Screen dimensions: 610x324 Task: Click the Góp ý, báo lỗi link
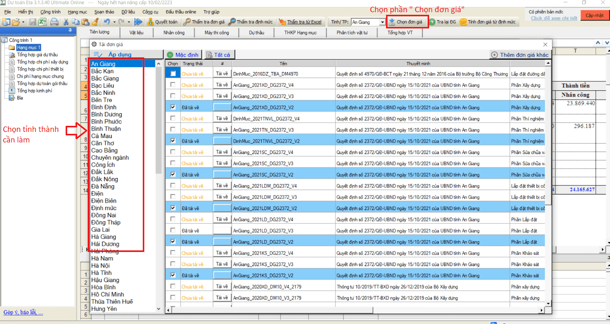click(23, 312)
